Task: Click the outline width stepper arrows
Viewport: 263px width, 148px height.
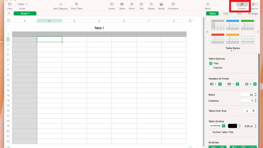Action: coord(255,126)
